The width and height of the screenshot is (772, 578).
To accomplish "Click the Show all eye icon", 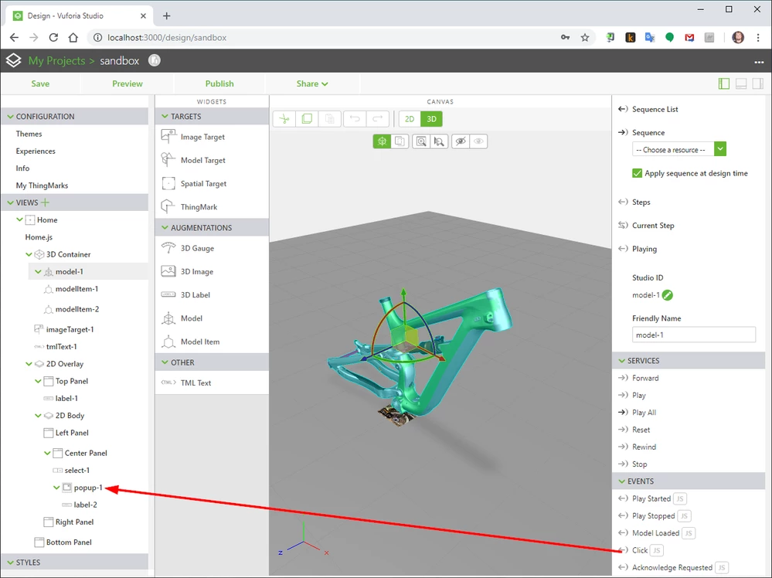I will tap(478, 141).
